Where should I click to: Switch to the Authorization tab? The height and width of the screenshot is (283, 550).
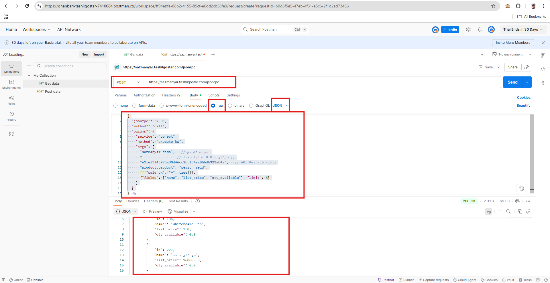144,95
